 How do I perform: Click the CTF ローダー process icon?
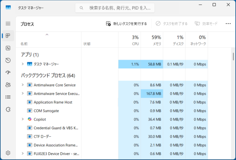pos(29,137)
